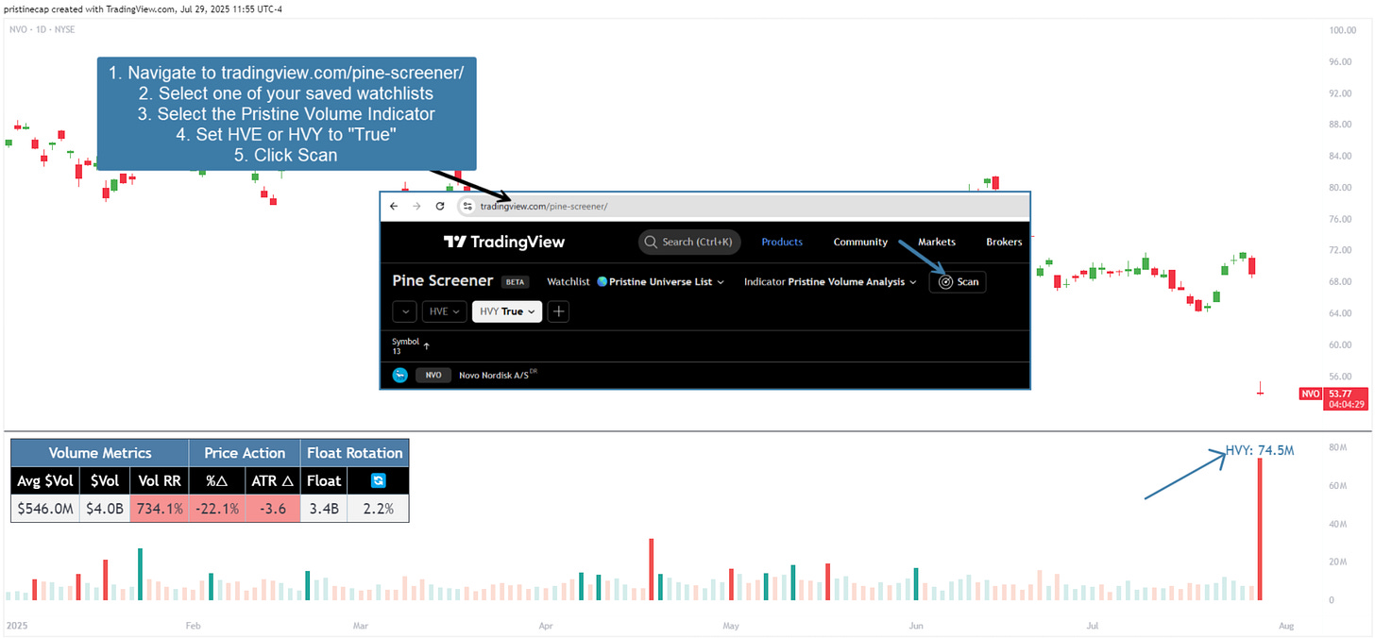Click the HVY: 74.5M volume label

[1260, 450]
